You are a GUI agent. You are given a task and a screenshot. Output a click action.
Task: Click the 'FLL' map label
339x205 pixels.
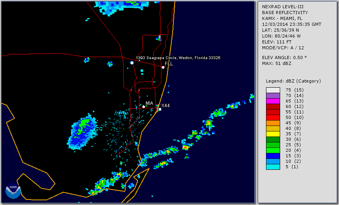[x=169, y=64]
